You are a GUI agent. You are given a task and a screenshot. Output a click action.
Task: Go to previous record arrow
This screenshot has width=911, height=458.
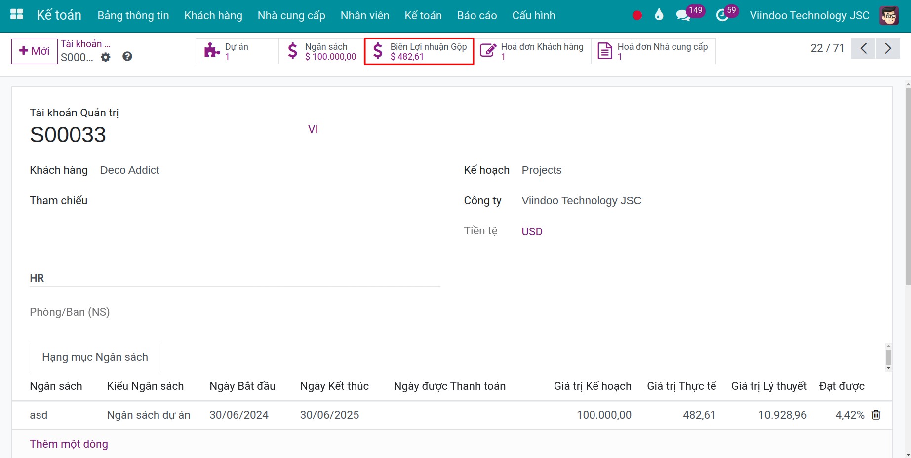[x=863, y=48]
